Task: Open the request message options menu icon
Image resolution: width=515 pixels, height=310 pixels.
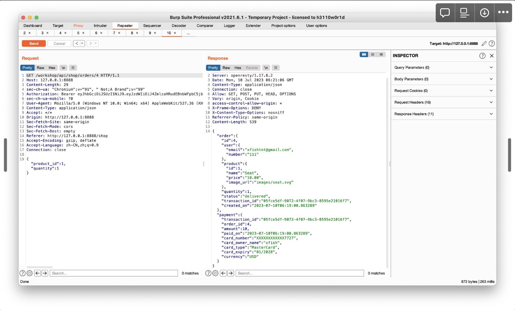Action: coord(73,68)
